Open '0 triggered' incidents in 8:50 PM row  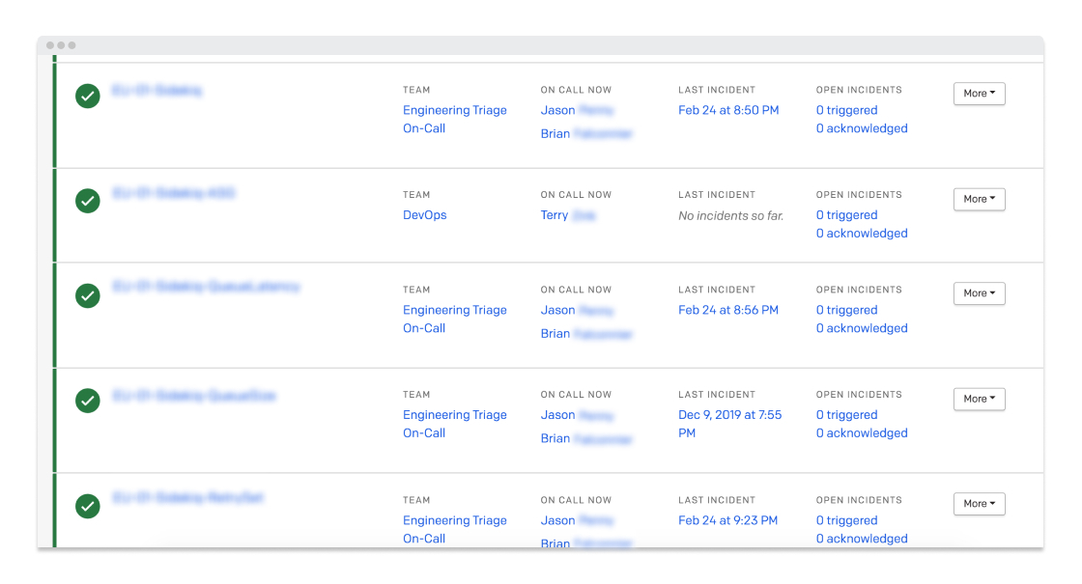point(846,110)
